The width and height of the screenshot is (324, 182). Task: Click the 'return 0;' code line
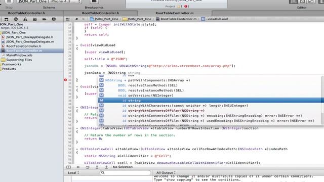pos(93,139)
